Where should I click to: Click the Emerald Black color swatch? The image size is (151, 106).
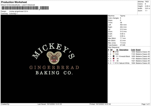[114, 56]
